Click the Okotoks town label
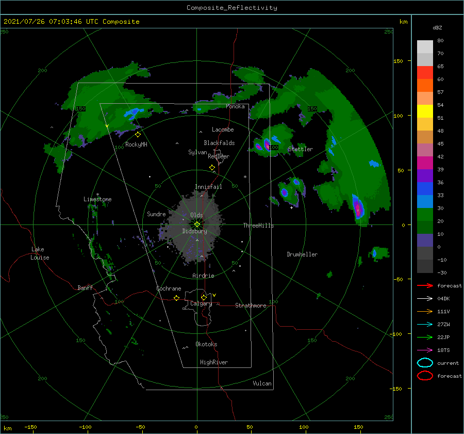Viewport: 464px width, 434px height. [x=206, y=344]
